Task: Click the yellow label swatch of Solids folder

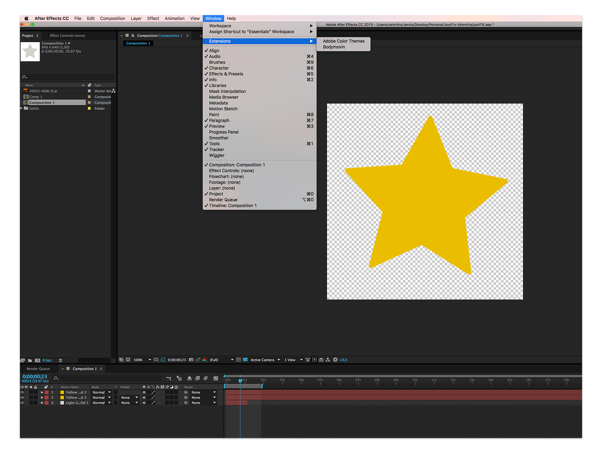Action: click(89, 108)
